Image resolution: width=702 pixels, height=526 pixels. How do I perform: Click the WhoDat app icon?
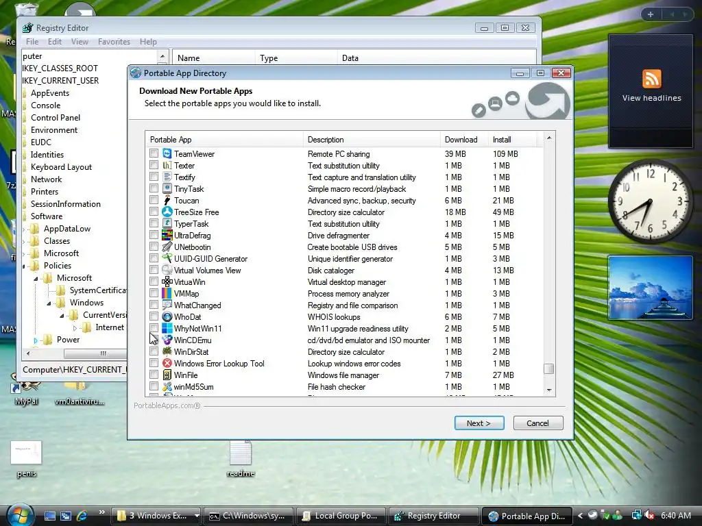[x=167, y=316]
